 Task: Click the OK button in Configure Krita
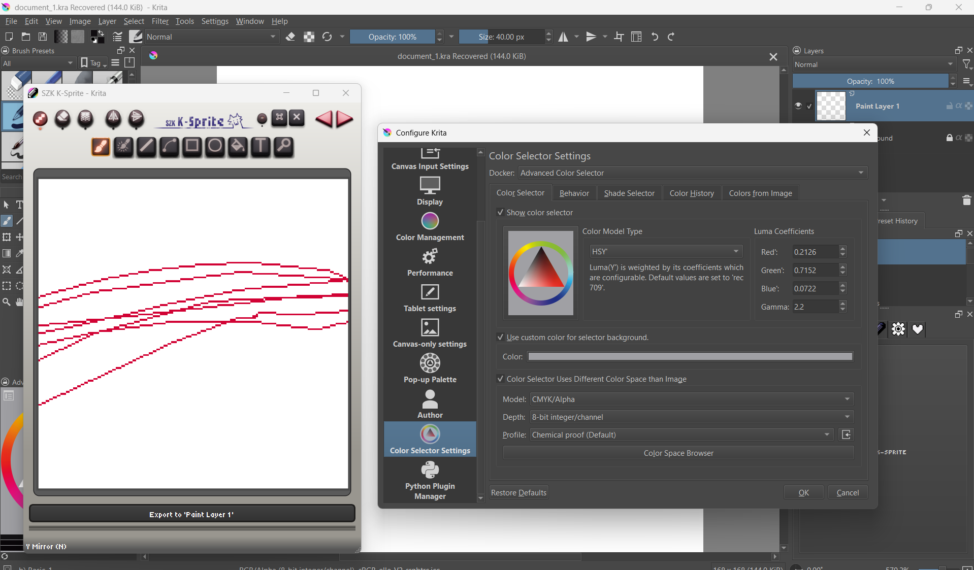click(x=803, y=492)
